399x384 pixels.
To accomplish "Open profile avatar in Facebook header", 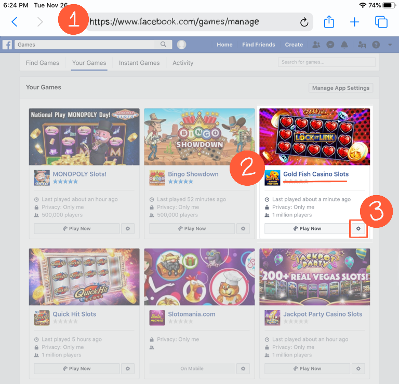I will click(x=181, y=45).
